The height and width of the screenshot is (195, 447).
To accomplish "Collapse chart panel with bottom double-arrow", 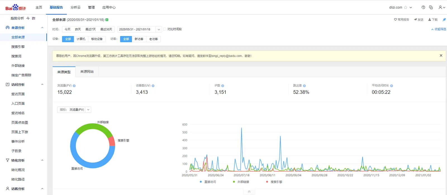I will (x=249, y=192).
